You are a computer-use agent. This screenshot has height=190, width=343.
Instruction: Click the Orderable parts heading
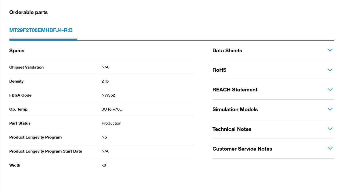click(28, 12)
